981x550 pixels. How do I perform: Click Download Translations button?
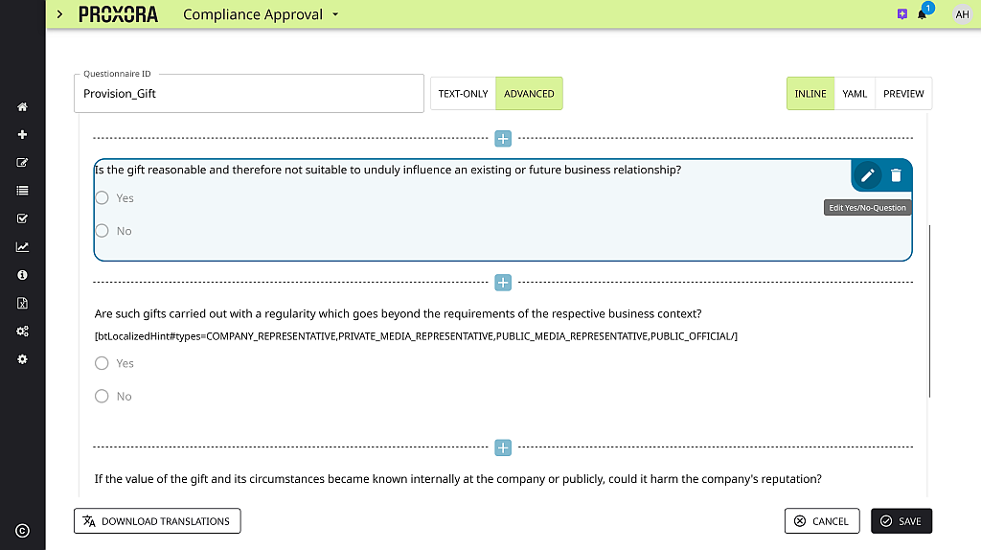pos(157,521)
